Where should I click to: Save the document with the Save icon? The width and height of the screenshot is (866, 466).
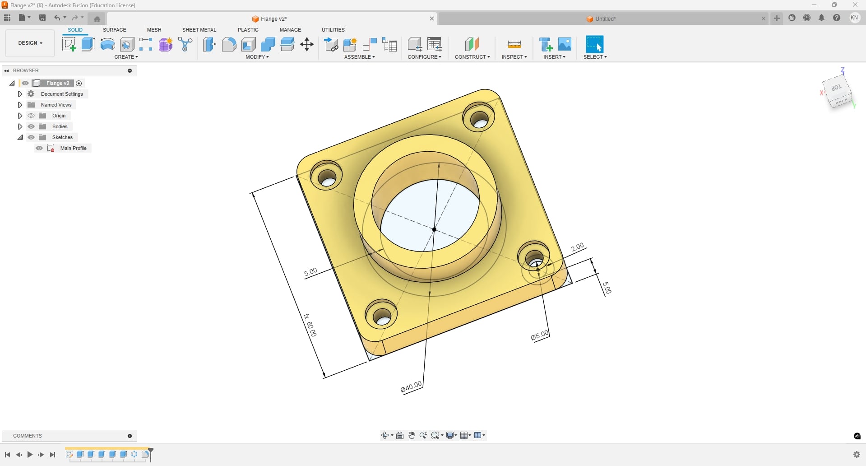(42, 18)
